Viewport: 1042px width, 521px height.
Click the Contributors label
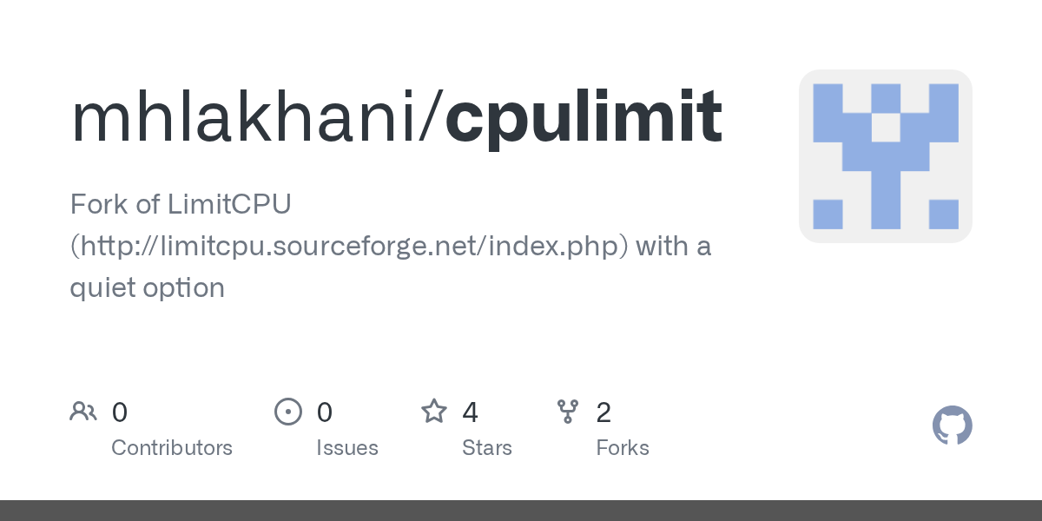[x=172, y=448]
